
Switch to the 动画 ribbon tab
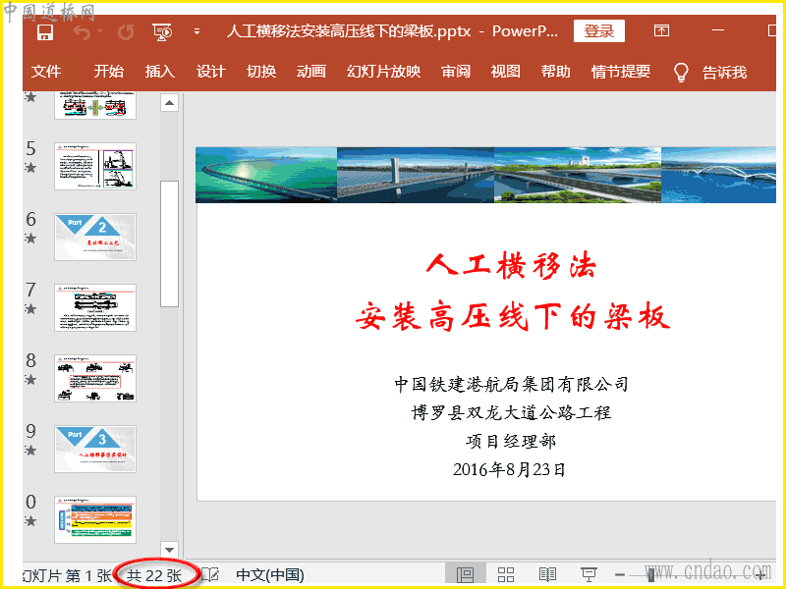click(x=311, y=71)
